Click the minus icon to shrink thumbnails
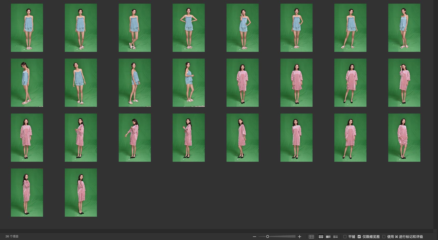The width and height of the screenshot is (438, 240). (254, 237)
